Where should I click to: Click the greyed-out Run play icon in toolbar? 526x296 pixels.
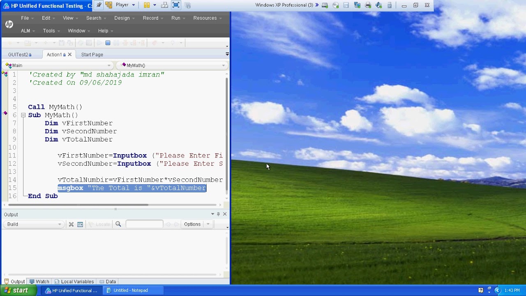[99, 43]
